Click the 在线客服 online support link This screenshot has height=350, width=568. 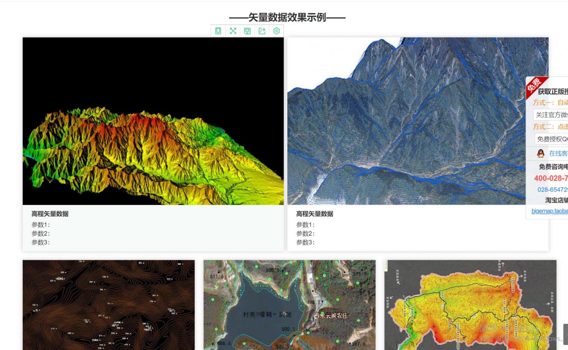point(558,153)
